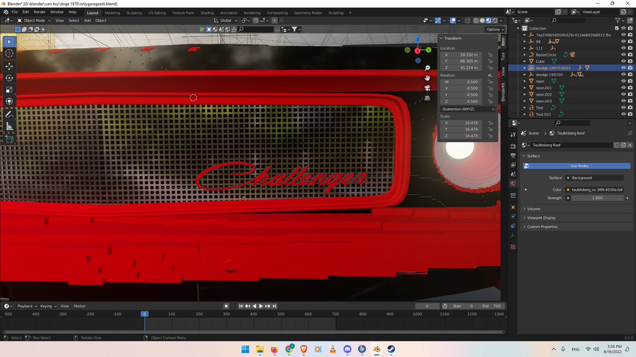Switch to the Geometry Nodes workspace tab

click(x=308, y=13)
